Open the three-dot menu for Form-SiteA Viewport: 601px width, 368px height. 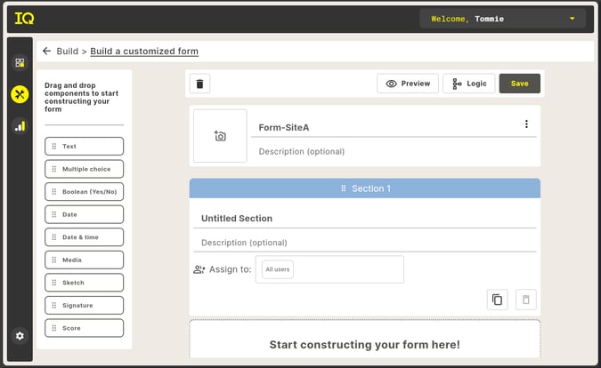526,124
